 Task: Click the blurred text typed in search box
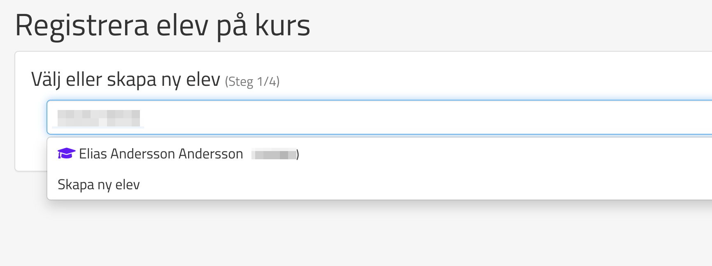pyautogui.click(x=99, y=118)
